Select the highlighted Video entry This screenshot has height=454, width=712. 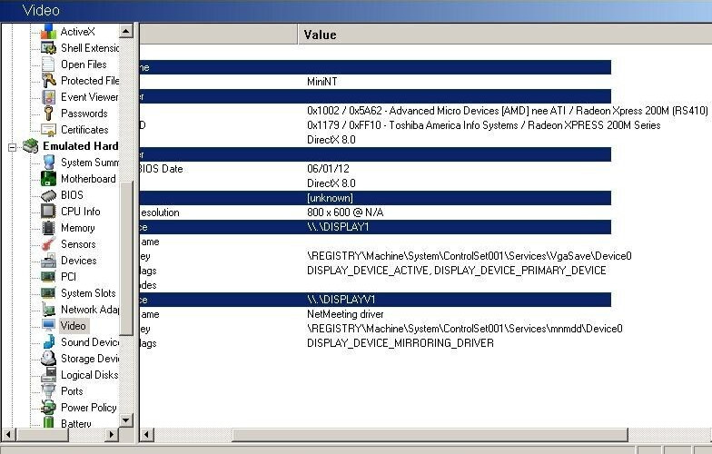click(73, 325)
